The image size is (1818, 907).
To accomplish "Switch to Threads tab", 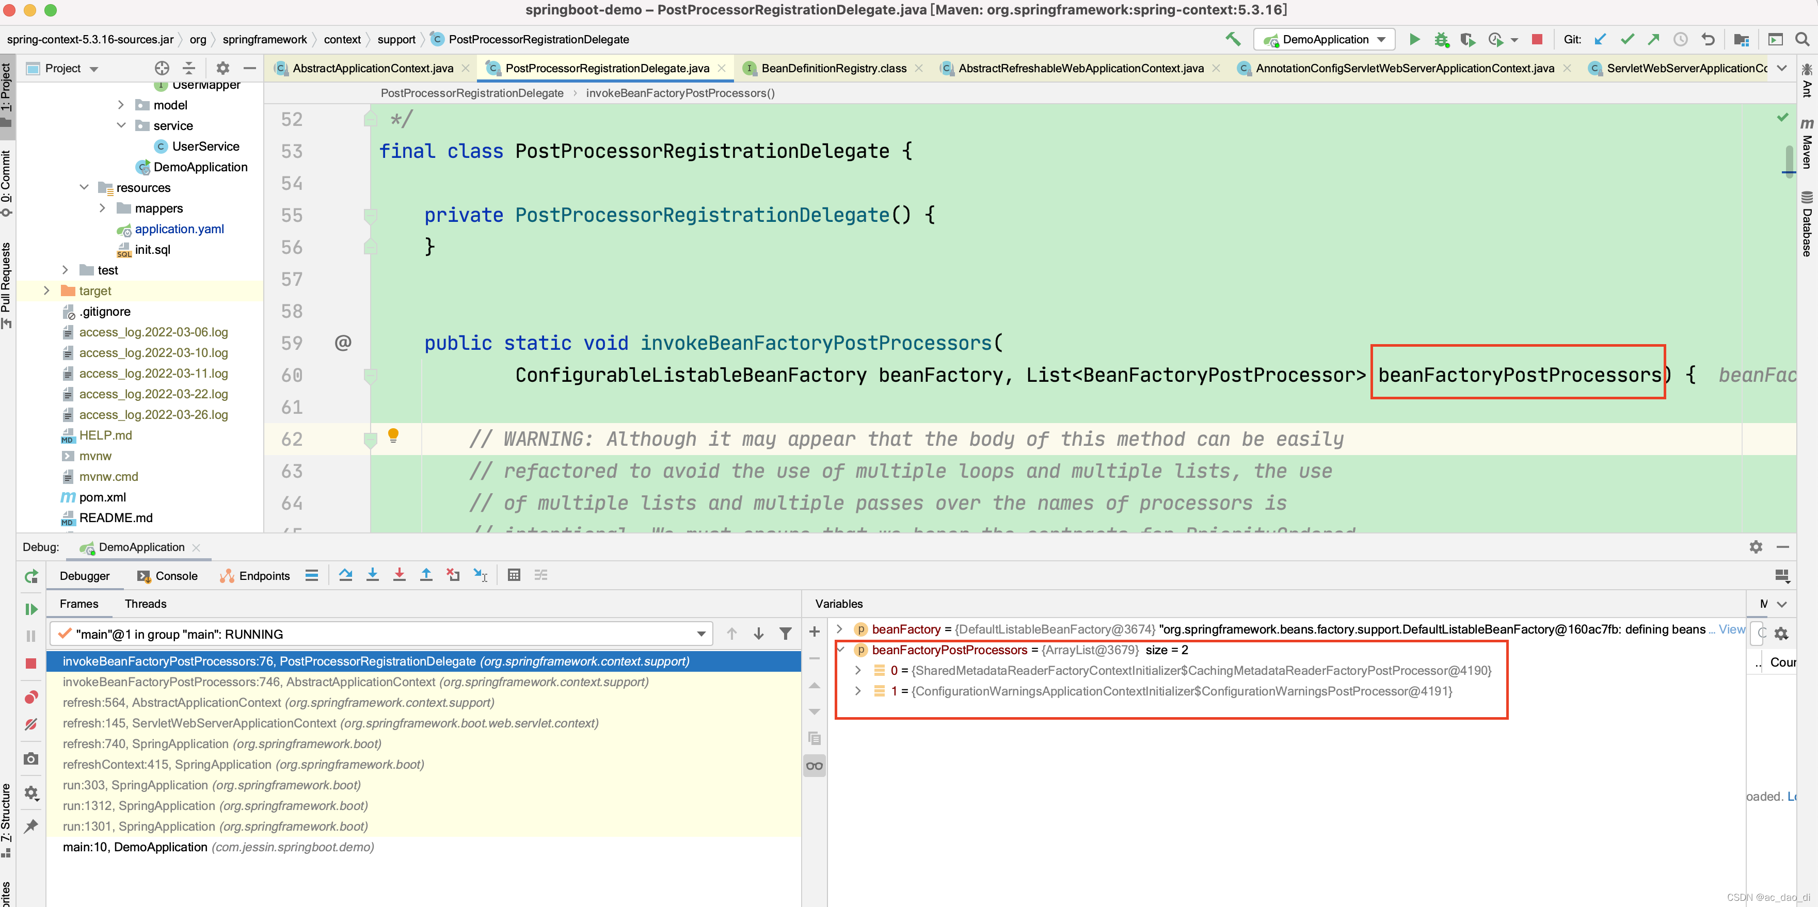I will pos(146,604).
